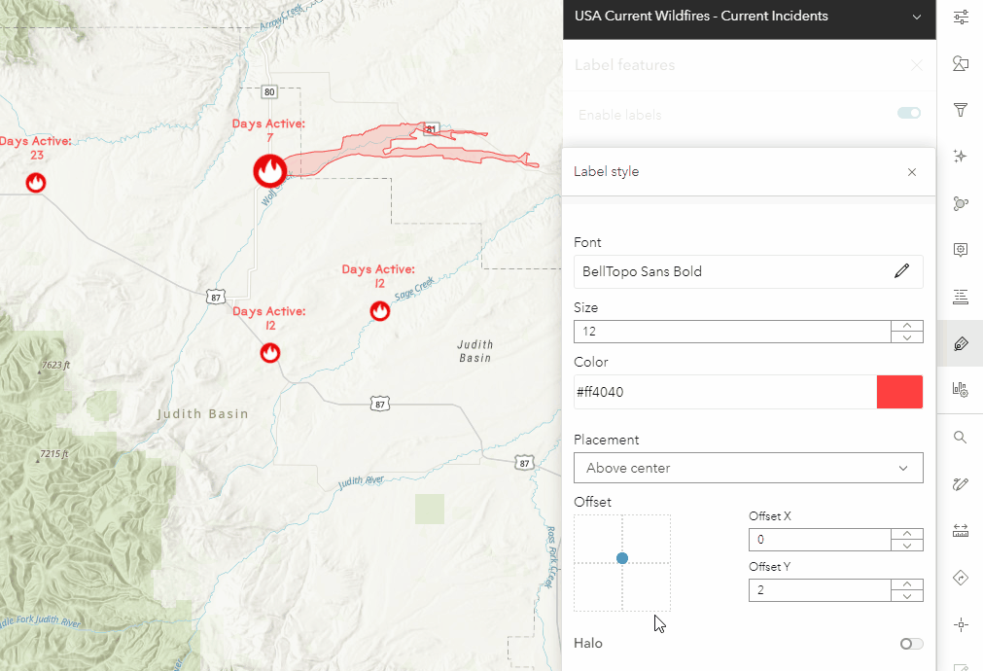Screen dimensions: 983x671
Task: Click the large wildfire marker with 7 days active
Action: point(269,171)
